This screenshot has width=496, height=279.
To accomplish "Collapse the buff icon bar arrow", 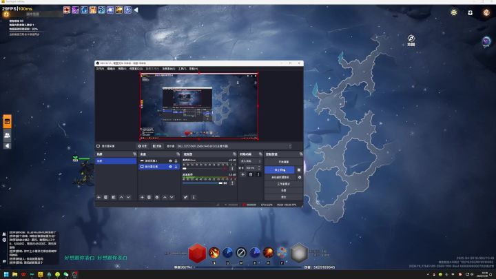I will (136, 10).
